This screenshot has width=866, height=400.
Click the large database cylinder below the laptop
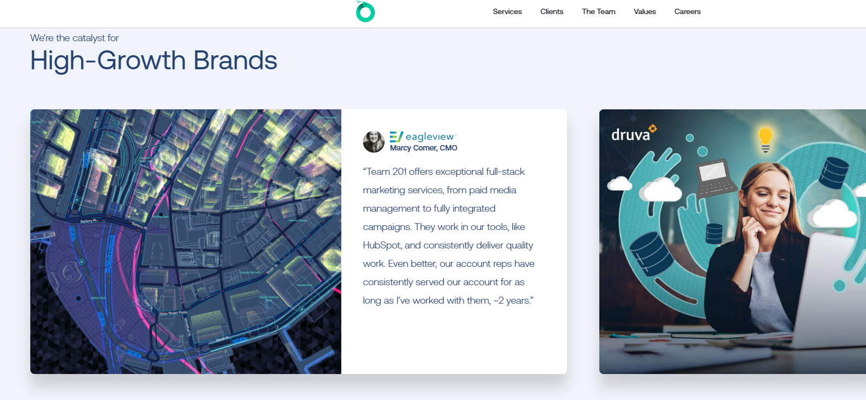point(650,252)
